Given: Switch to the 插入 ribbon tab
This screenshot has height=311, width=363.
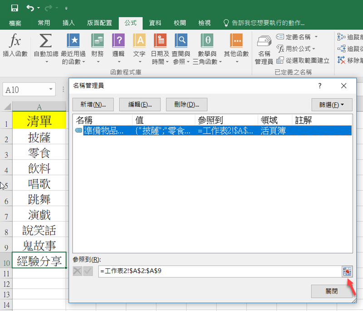Looking at the screenshot, I should [x=69, y=23].
